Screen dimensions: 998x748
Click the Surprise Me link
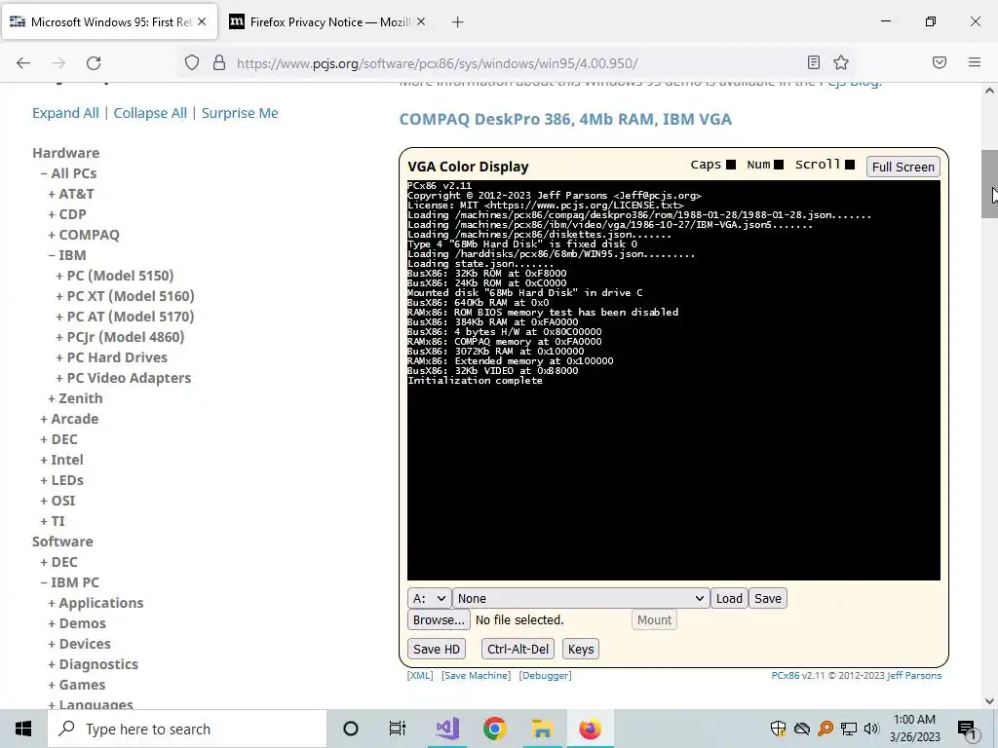click(x=240, y=113)
